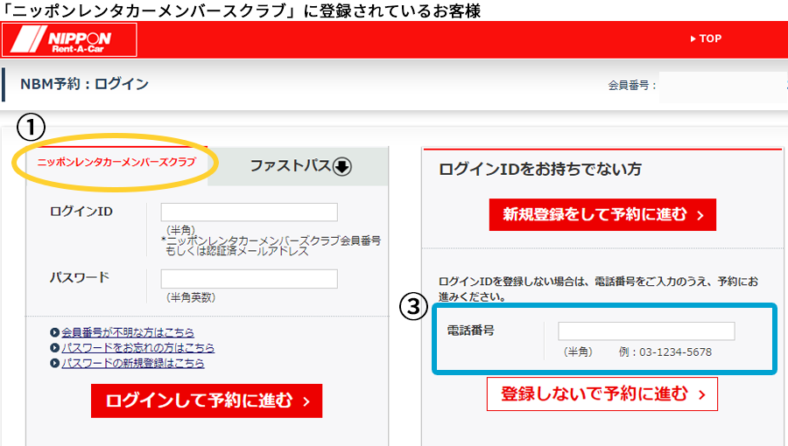Click 新規登録をして予約に進む button
Viewport: 788px width, 446px height.
tap(602, 215)
